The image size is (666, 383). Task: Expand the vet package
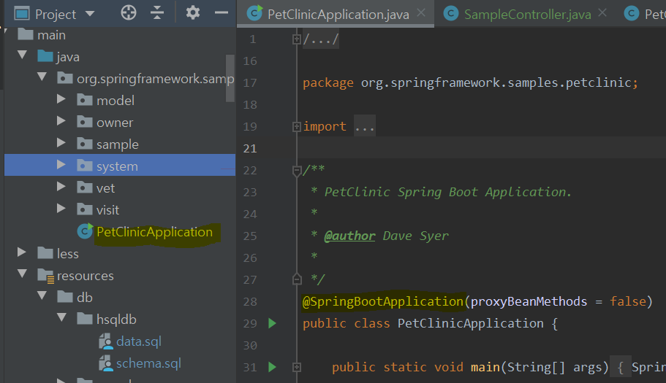point(61,187)
